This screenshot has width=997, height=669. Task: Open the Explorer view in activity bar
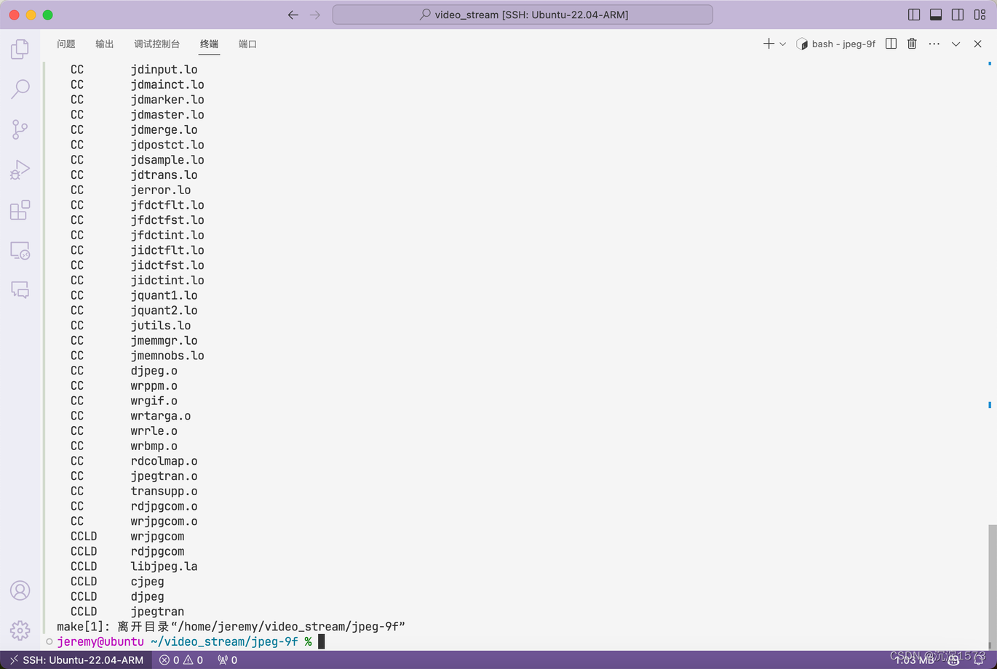click(20, 49)
